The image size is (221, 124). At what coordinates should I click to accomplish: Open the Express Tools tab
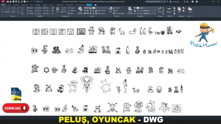tap(70, 5)
